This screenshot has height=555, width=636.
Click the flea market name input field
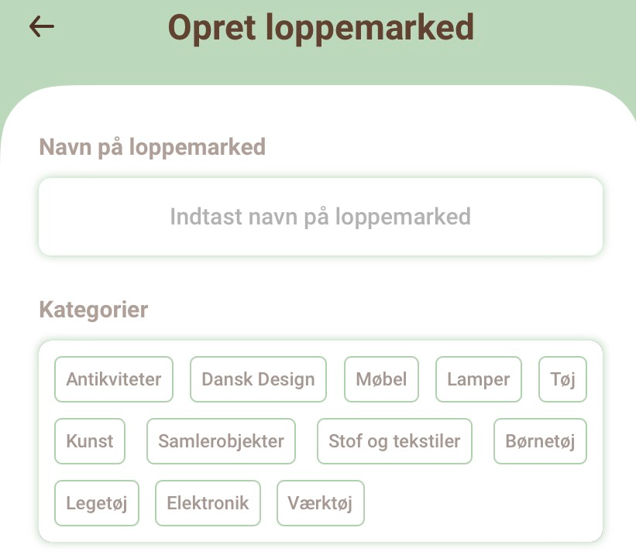[321, 217]
